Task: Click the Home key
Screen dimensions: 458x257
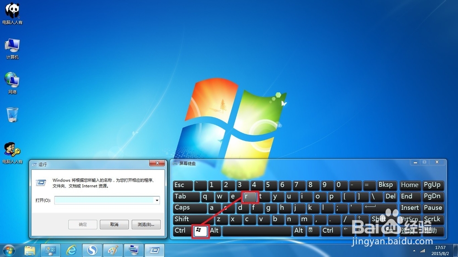Action: pos(410,185)
